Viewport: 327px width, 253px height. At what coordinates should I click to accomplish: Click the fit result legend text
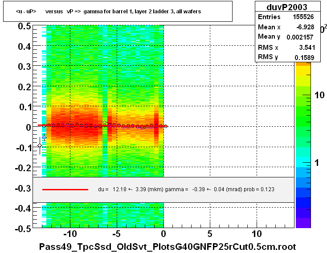point(186,189)
